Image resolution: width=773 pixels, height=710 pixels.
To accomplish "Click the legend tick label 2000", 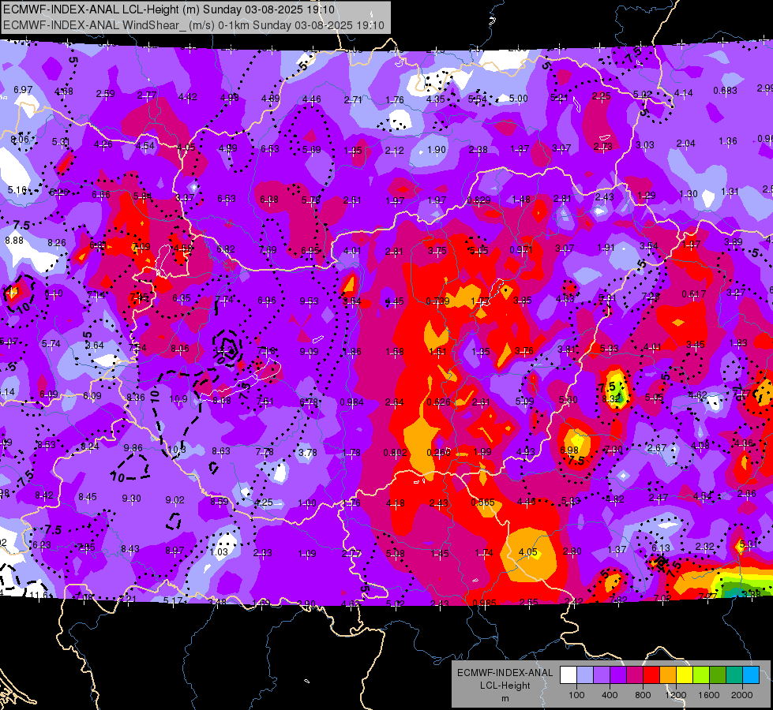I will click(742, 695).
